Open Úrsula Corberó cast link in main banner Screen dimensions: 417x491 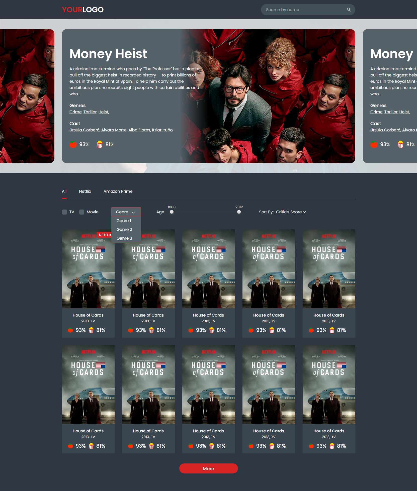tap(85, 130)
